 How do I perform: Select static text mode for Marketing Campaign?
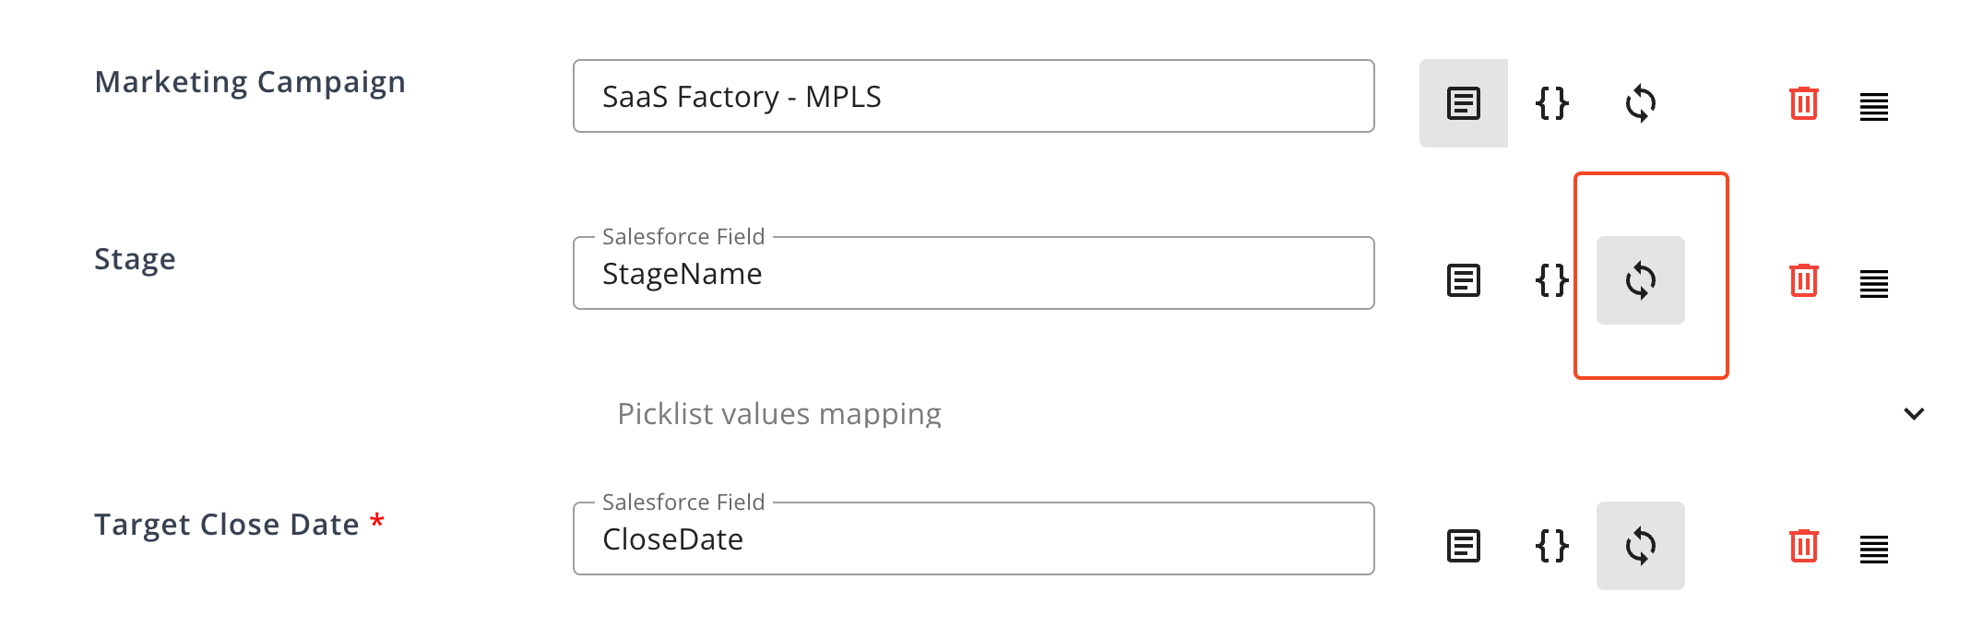[1463, 103]
